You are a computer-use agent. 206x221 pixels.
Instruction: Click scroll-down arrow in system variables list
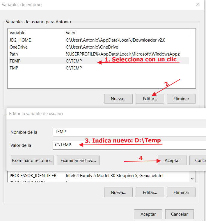[192, 179]
